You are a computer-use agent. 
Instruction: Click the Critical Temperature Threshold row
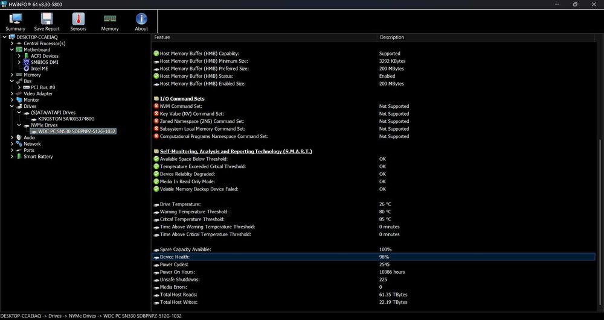[374, 219]
